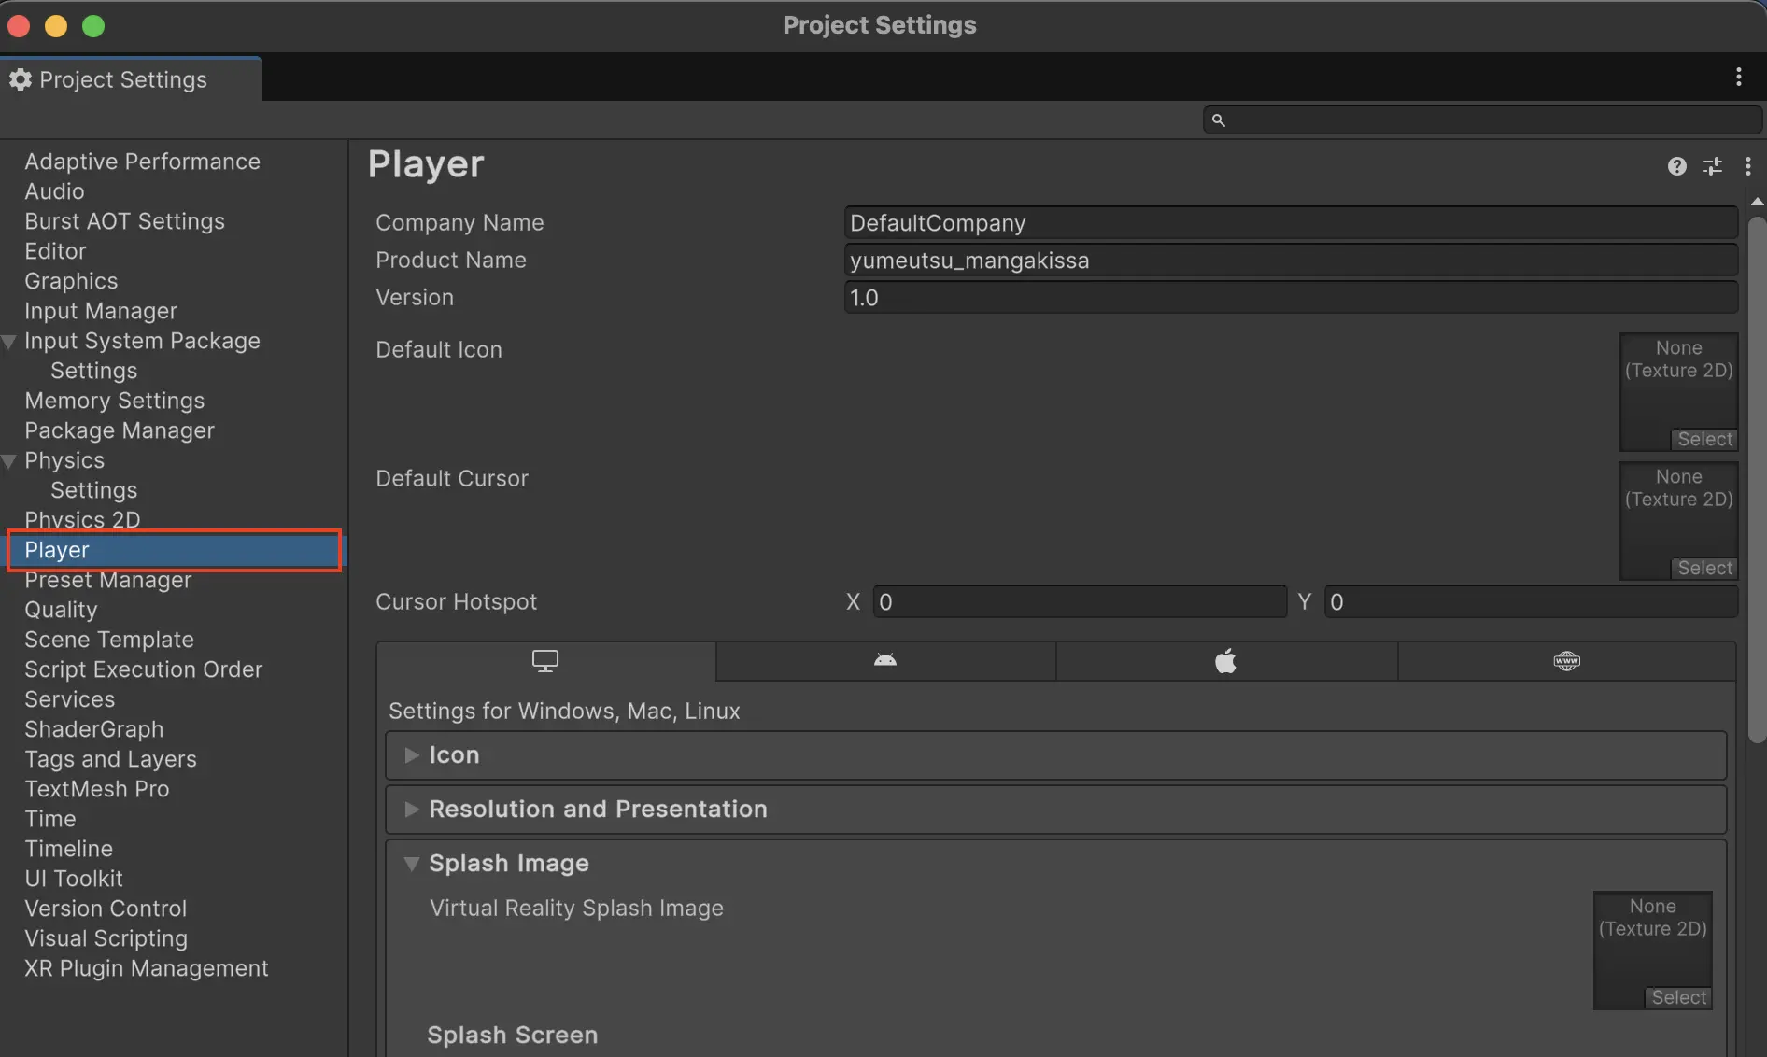Open XR Plugin Management settings
This screenshot has height=1057, width=1767.
(146, 968)
